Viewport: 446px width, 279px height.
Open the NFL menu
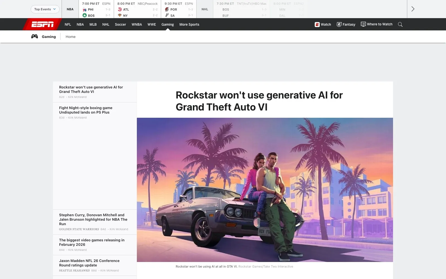pyautogui.click(x=68, y=25)
